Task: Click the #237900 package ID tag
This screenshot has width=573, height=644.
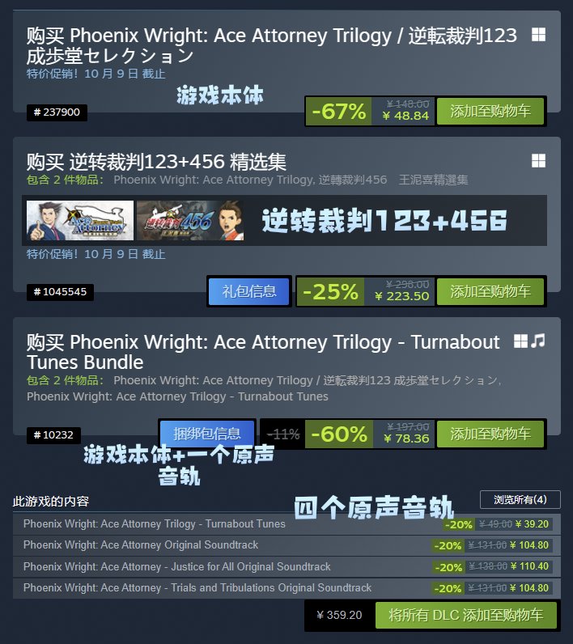Action: click(57, 112)
